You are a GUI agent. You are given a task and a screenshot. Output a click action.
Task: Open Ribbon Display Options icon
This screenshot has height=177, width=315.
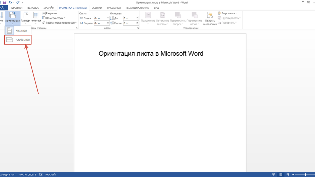(309, 2)
